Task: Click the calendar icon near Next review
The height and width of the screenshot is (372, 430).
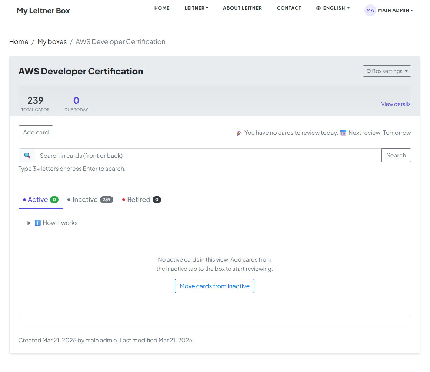Action: tap(343, 133)
